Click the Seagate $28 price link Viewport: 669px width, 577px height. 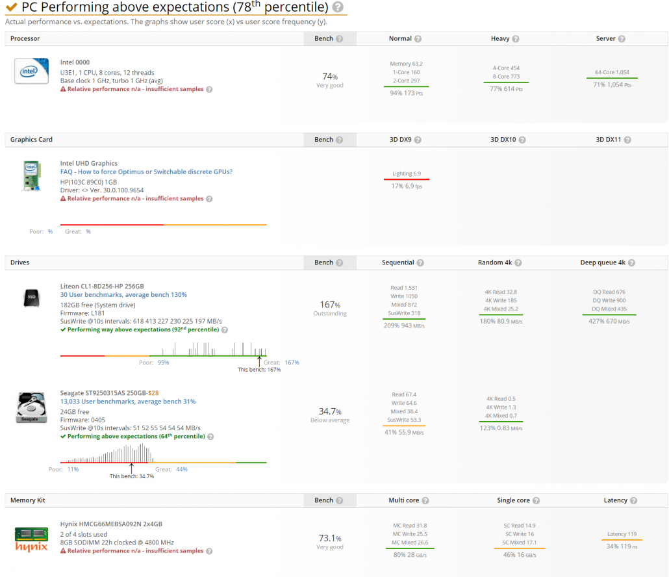tap(154, 393)
